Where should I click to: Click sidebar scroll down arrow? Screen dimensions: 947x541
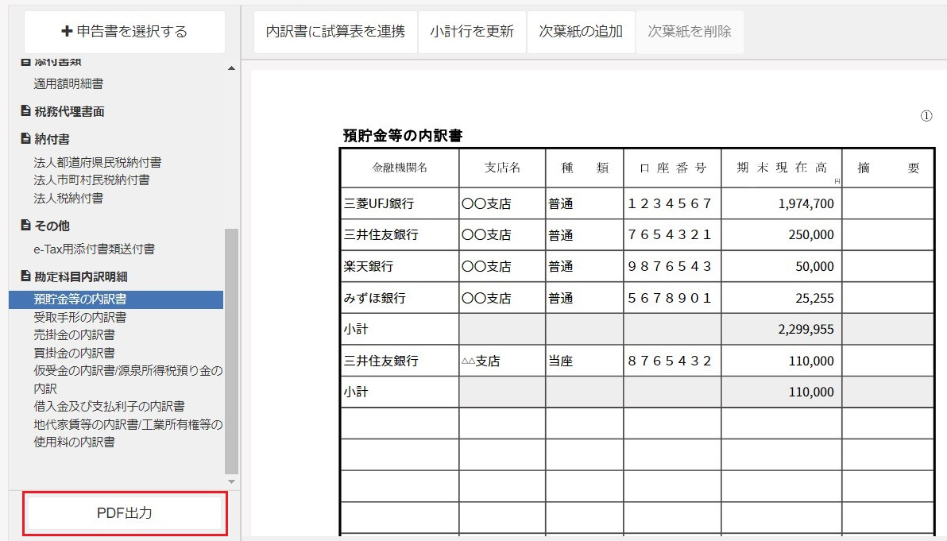click(x=231, y=482)
